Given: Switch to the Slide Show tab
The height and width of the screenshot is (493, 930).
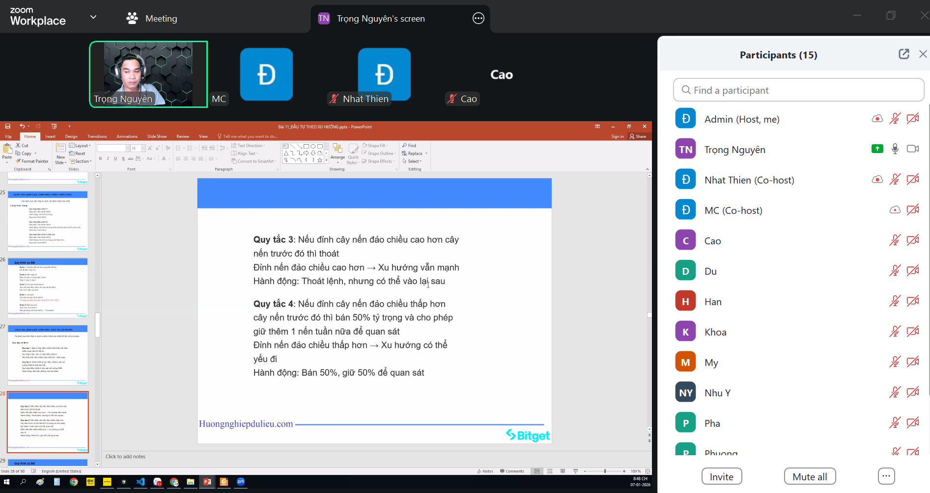Looking at the screenshot, I should 157,136.
